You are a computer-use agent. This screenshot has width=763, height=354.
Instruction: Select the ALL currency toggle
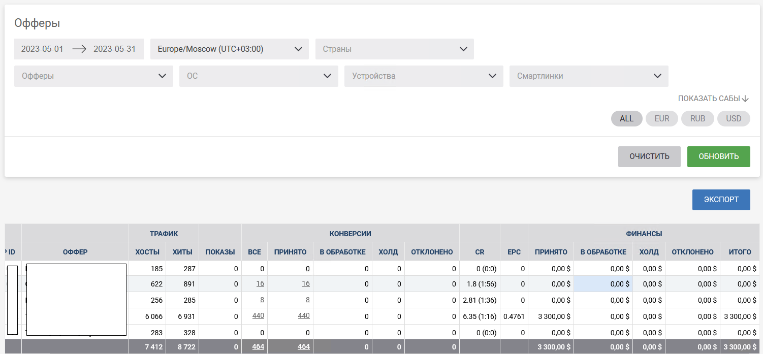click(x=626, y=118)
